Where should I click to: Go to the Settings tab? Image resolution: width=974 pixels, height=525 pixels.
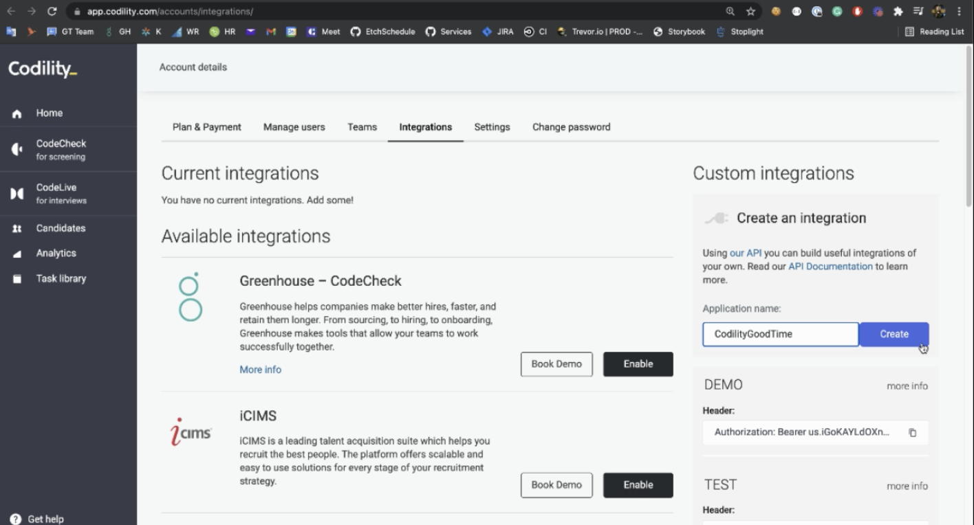coord(492,127)
